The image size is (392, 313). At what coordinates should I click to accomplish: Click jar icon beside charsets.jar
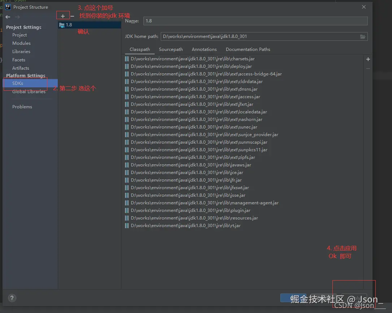[x=127, y=59]
